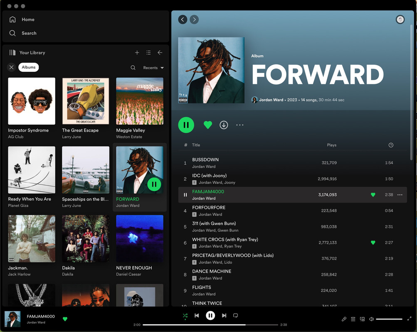Select track BUSSDOWN
Image resolution: width=417 pixels, height=332 pixels.
[293, 163]
